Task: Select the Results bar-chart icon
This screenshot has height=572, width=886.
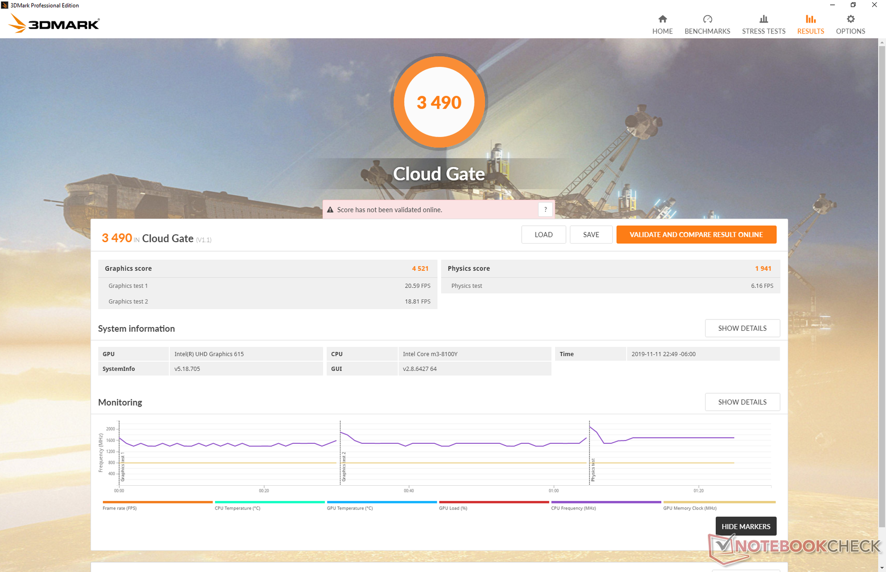Action: click(x=810, y=19)
